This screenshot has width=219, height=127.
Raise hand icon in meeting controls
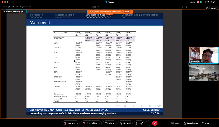tap(136, 123)
